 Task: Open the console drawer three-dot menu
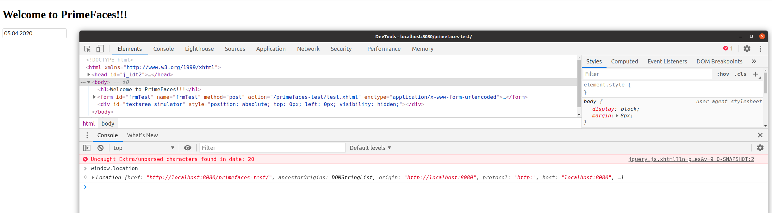87,135
